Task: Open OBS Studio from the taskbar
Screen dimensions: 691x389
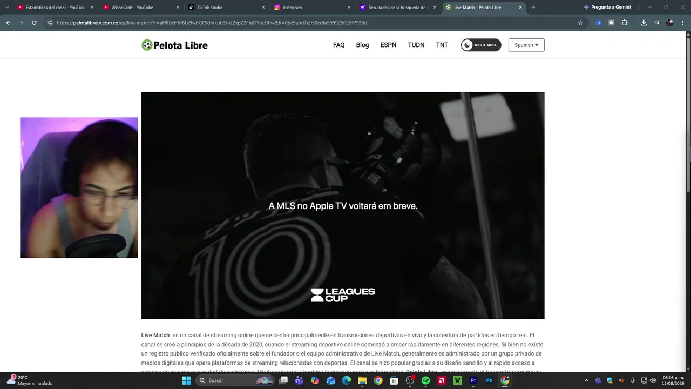Action: click(x=410, y=380)
